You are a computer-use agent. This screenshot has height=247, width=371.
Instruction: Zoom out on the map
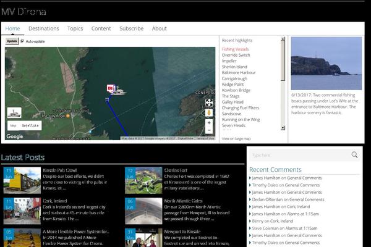(x=209, y=130)
